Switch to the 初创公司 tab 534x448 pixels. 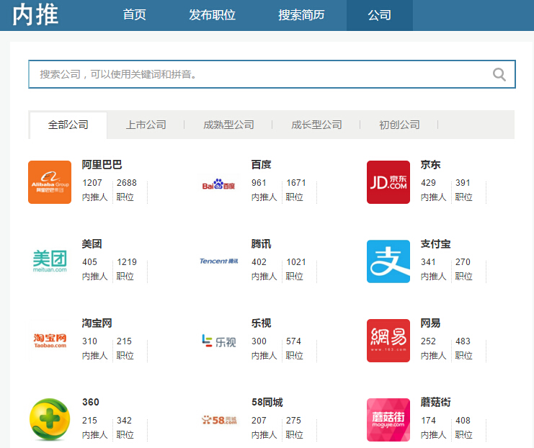click(399, 125)
